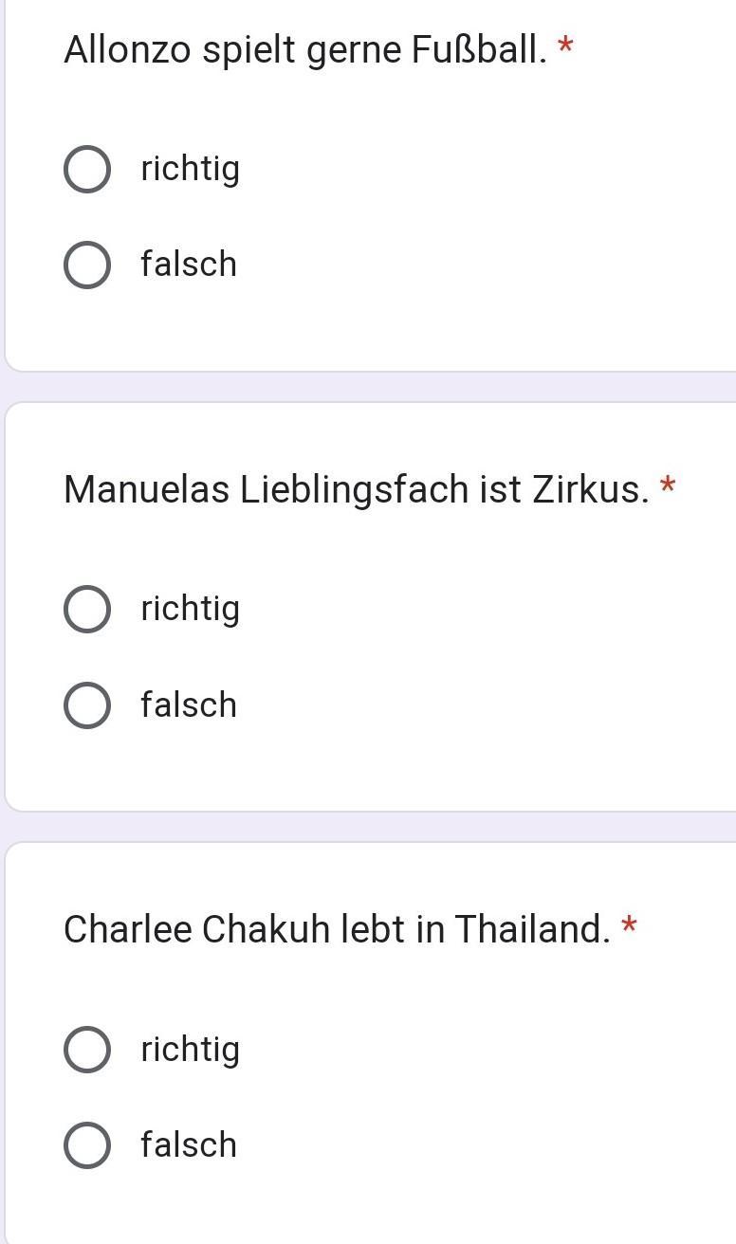Click the 'falsch' label text under Charlee question
The image size is (736, 1244).
tap(188, 1144)
